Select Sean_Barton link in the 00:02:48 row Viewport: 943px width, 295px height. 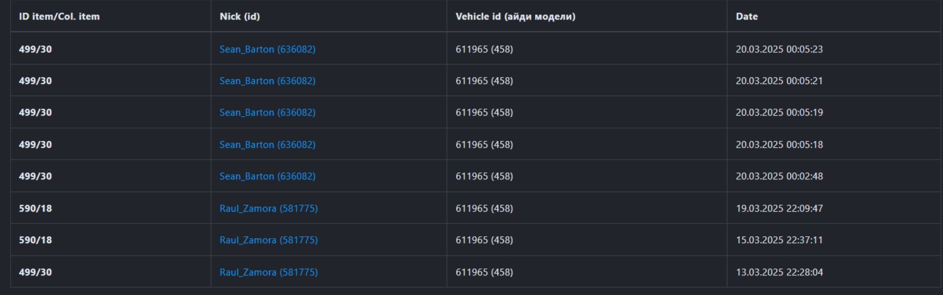(x=267, y=176)
